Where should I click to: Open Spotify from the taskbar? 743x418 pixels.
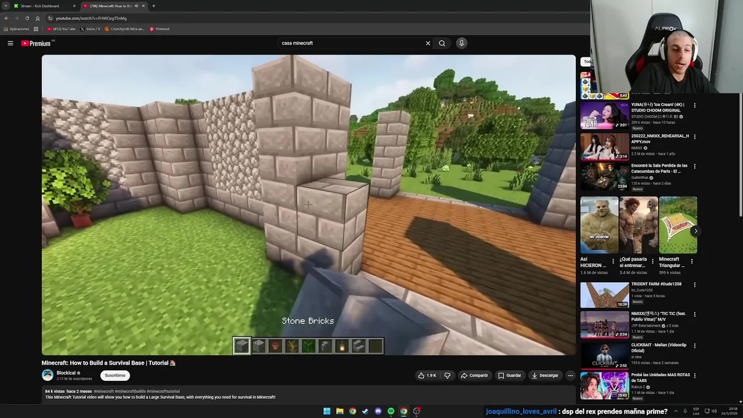click(x=391, y=411)
